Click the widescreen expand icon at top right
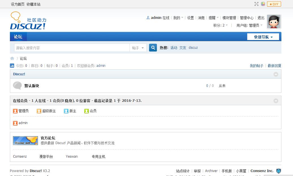293x176 pixels. point(256,4)
